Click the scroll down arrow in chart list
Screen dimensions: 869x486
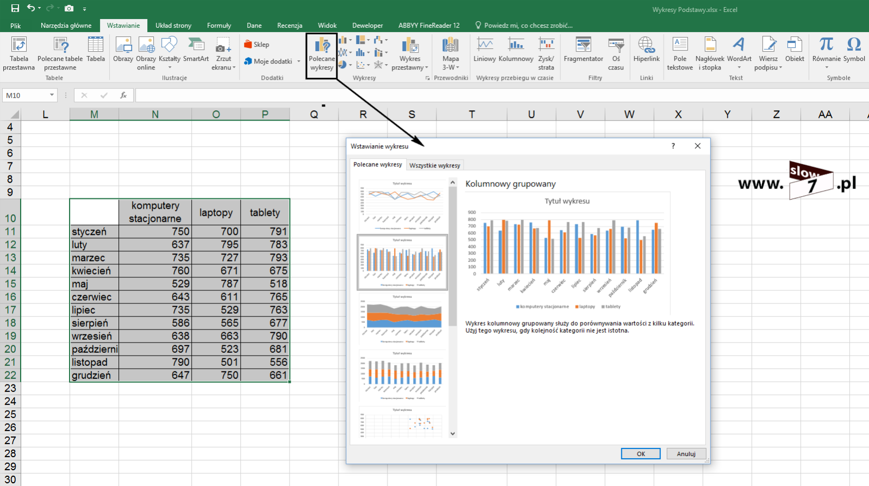[453, 434]
